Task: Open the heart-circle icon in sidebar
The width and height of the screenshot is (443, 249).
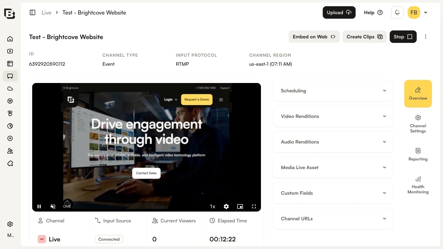Action: [x=10, y=101]
